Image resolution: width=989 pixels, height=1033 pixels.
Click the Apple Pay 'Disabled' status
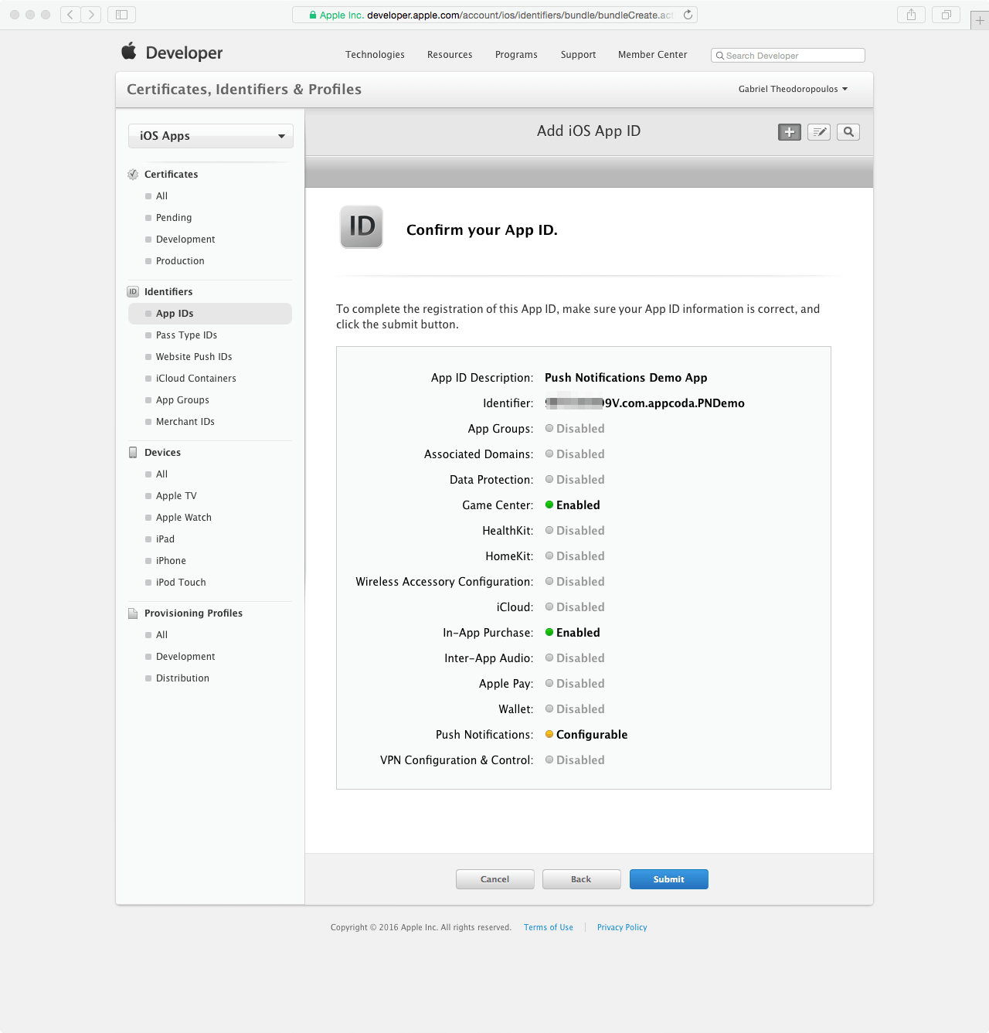point(575,684)
